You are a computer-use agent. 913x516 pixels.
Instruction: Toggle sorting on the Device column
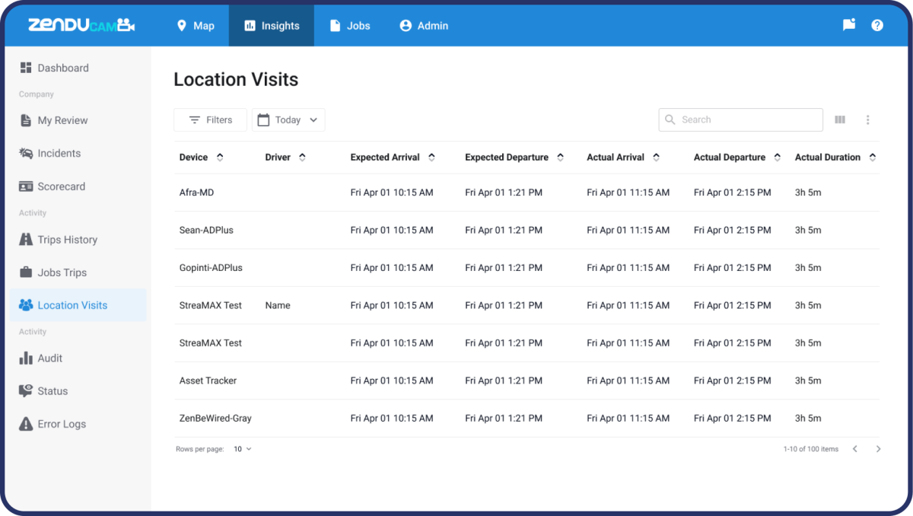coord(220,157)
